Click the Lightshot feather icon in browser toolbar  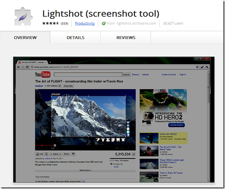click(x=202, y=67)
